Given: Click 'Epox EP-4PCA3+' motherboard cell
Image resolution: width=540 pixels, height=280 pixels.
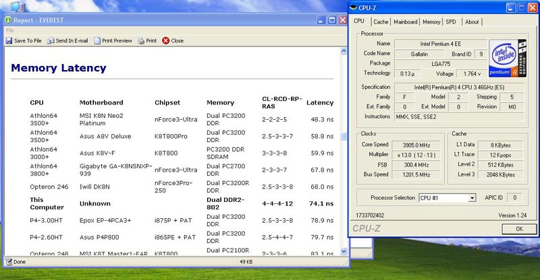Looking at the screenshot, I should tap(105, 221).
